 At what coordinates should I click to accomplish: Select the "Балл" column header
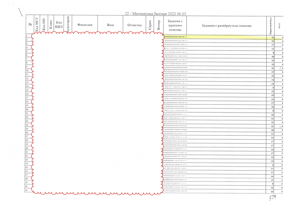coord(279,26)
